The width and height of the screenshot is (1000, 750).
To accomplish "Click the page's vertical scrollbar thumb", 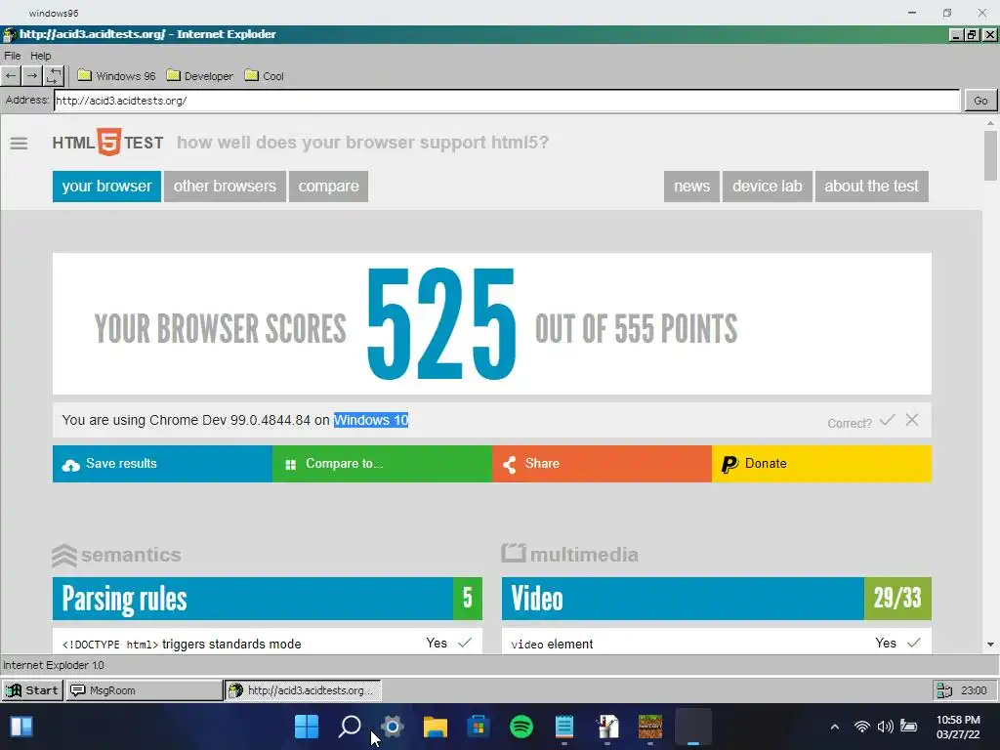I will pos(990,155).
